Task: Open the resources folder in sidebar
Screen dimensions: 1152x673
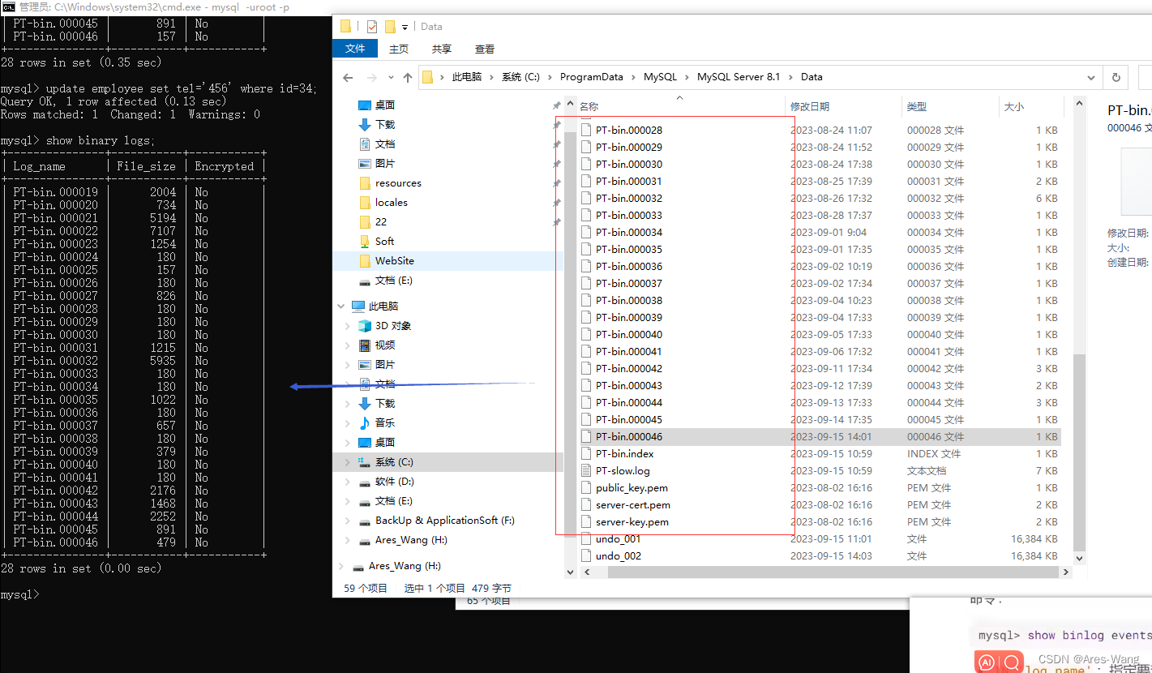Action: tap(398, 182)
